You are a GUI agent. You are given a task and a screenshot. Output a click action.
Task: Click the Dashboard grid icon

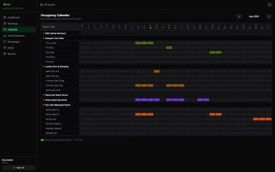tap(5, 17)
